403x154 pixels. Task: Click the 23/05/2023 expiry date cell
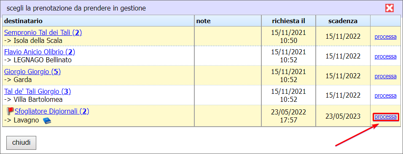point(343,116)
